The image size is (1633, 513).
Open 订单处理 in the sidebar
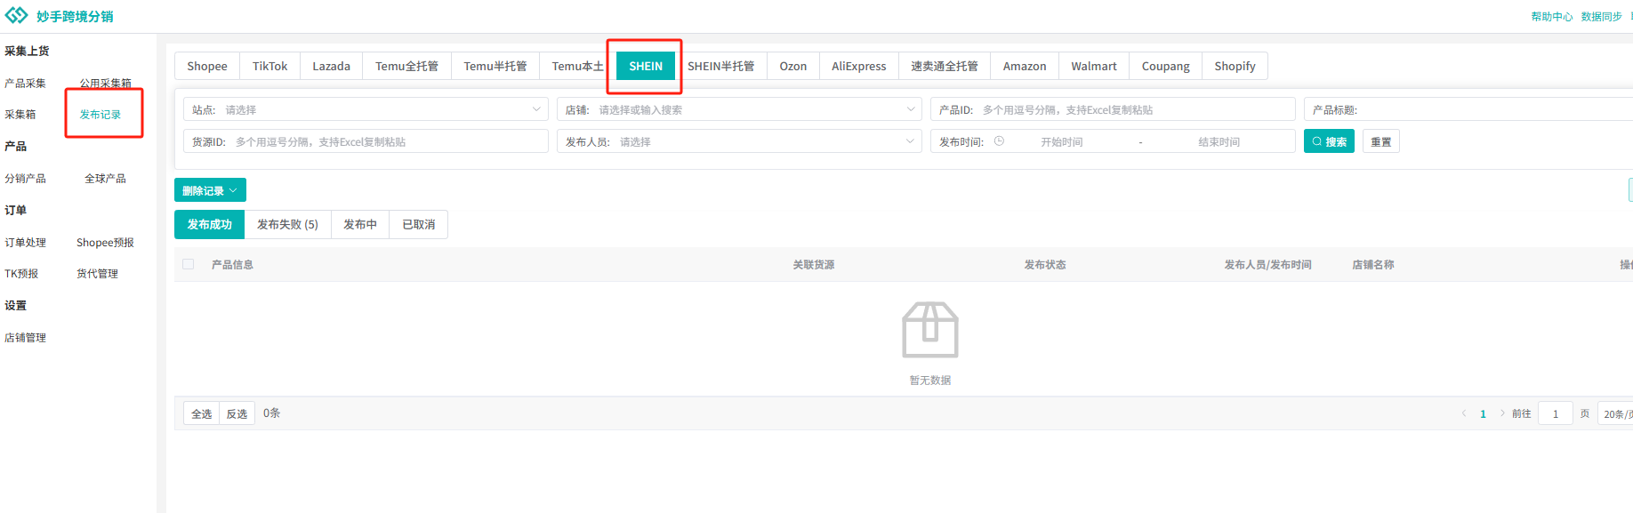pos(25,242)
